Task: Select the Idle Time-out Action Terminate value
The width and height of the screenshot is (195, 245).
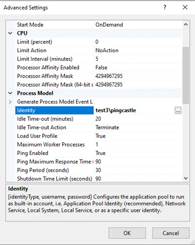Action: [x=107, y=127]
